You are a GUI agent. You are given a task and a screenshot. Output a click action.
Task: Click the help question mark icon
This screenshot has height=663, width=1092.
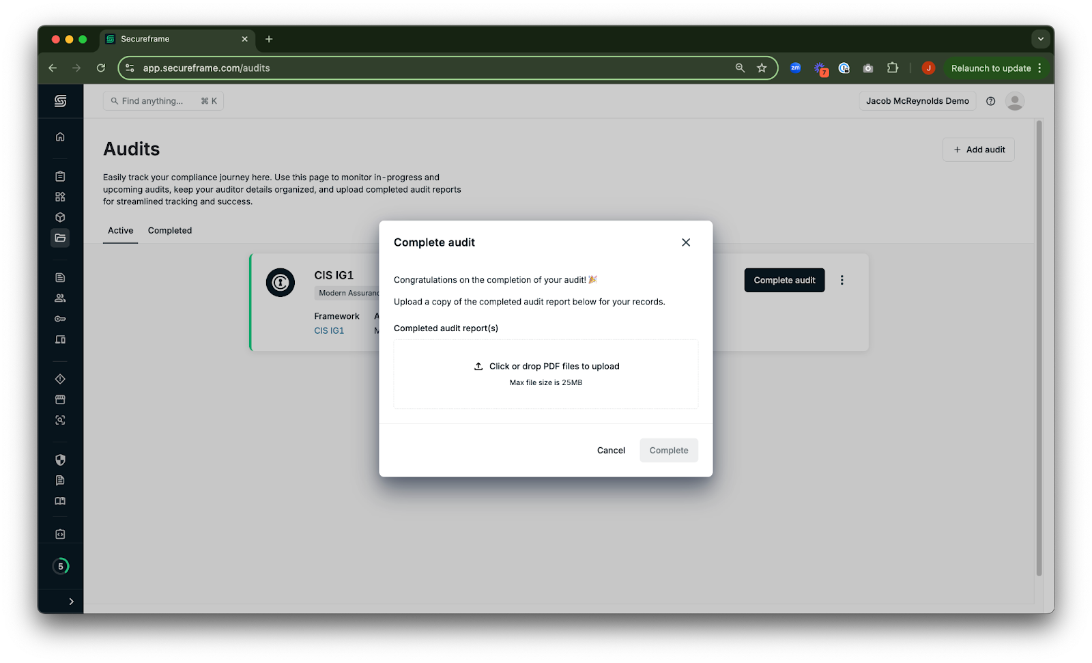click(x=990, y=101)
